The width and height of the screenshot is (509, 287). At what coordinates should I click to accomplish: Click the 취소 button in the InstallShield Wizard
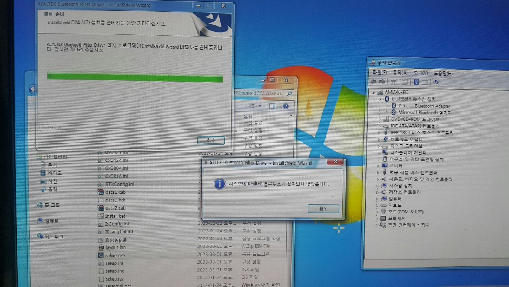211,140
